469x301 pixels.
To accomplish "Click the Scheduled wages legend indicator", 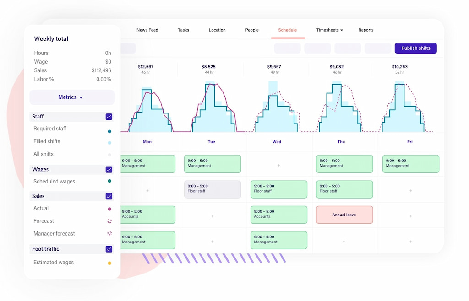I will [x=109, y=181].
